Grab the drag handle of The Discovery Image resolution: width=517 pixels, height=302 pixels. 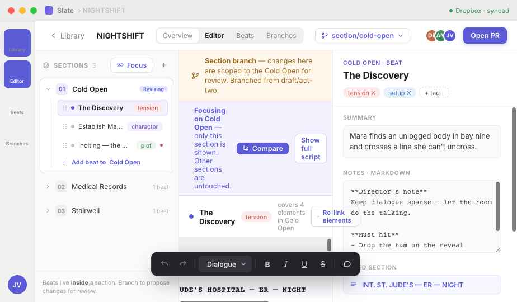tap(65, 108)
